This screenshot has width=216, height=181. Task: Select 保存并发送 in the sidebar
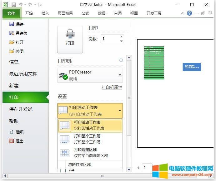pyautogui.click(x=21, y=109)
